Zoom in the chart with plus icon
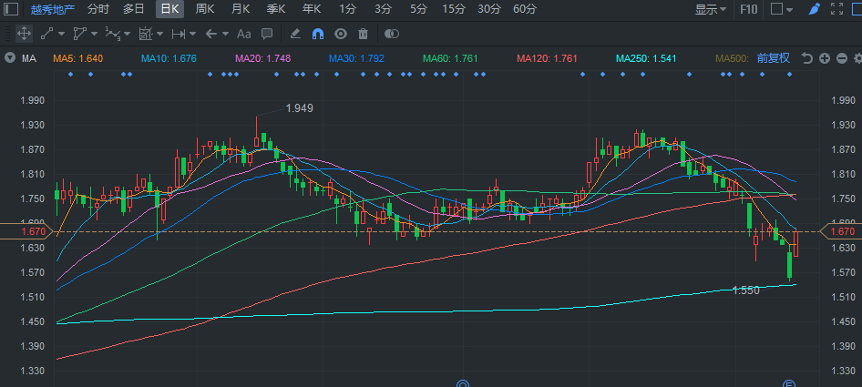Viewport: 862px width, 387px height. click(824, 58)
